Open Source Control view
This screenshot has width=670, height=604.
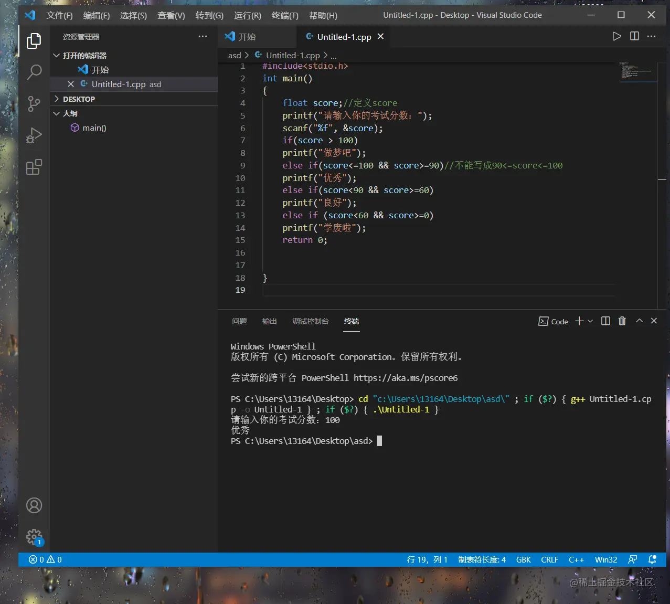tap(34, 104)
